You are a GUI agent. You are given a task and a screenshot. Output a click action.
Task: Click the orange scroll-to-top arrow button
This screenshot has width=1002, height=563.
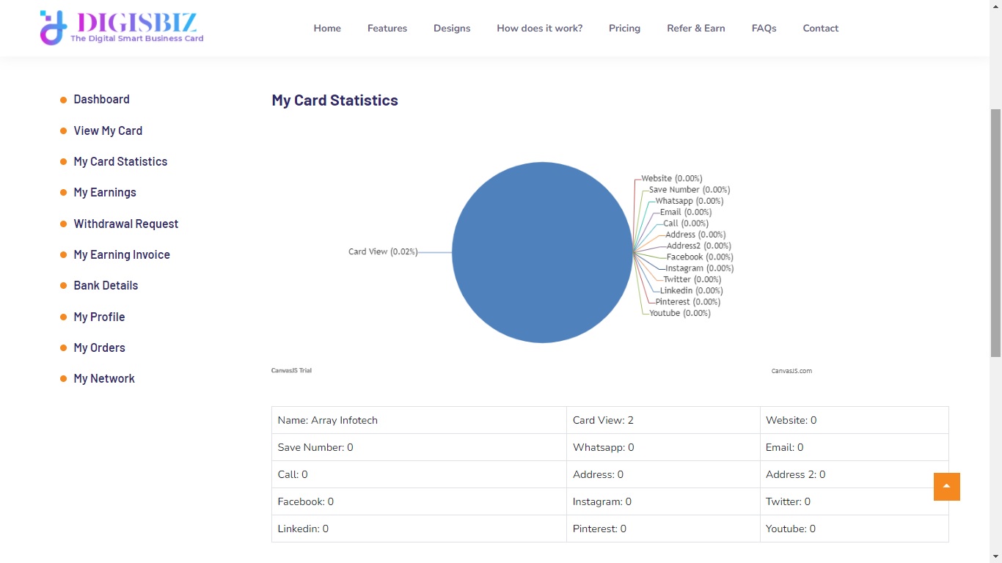946,487
